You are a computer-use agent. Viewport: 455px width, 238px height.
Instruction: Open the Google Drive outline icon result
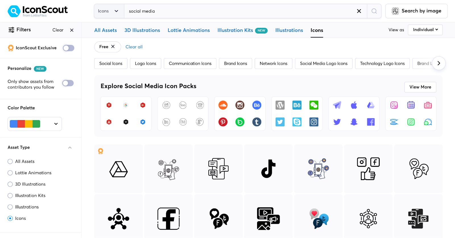pos(119,169)
